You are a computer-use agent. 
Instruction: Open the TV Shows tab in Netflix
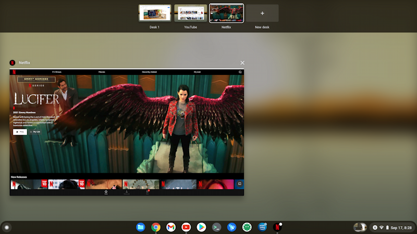[x=57, y=72]
